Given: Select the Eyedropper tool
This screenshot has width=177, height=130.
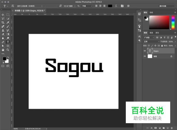Looking at the screenshot, I should (x=8, y=23).
